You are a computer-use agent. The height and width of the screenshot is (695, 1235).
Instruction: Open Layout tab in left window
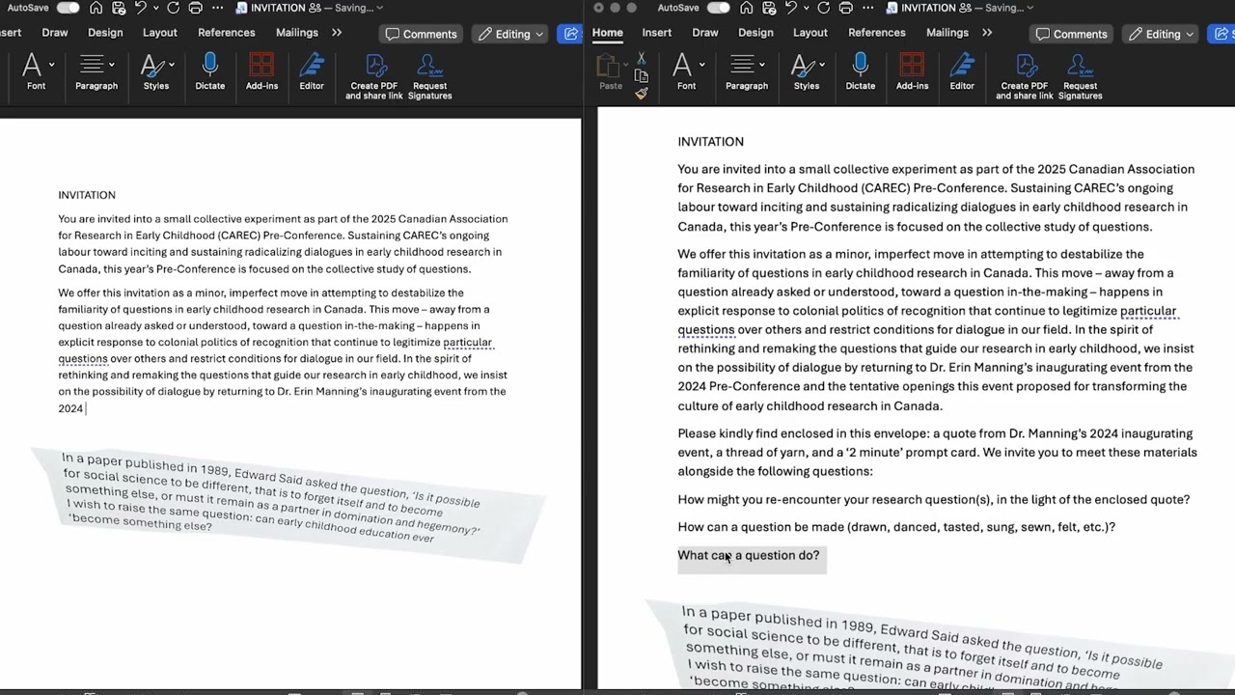(x=160, y=33)
